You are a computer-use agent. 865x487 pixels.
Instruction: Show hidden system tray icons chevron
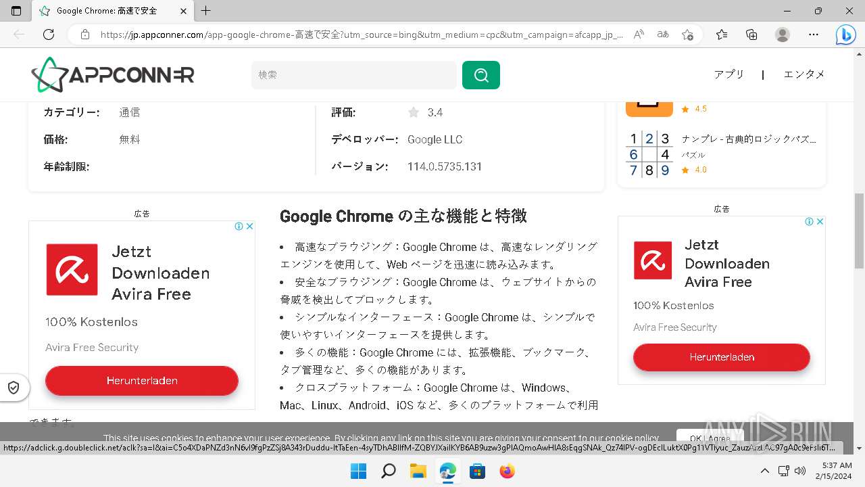tap(764, 471)
